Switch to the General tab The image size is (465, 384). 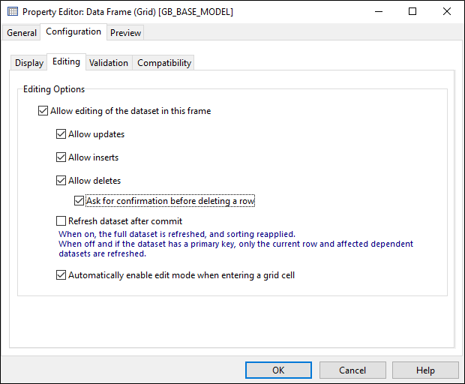[x=22, y=32]
